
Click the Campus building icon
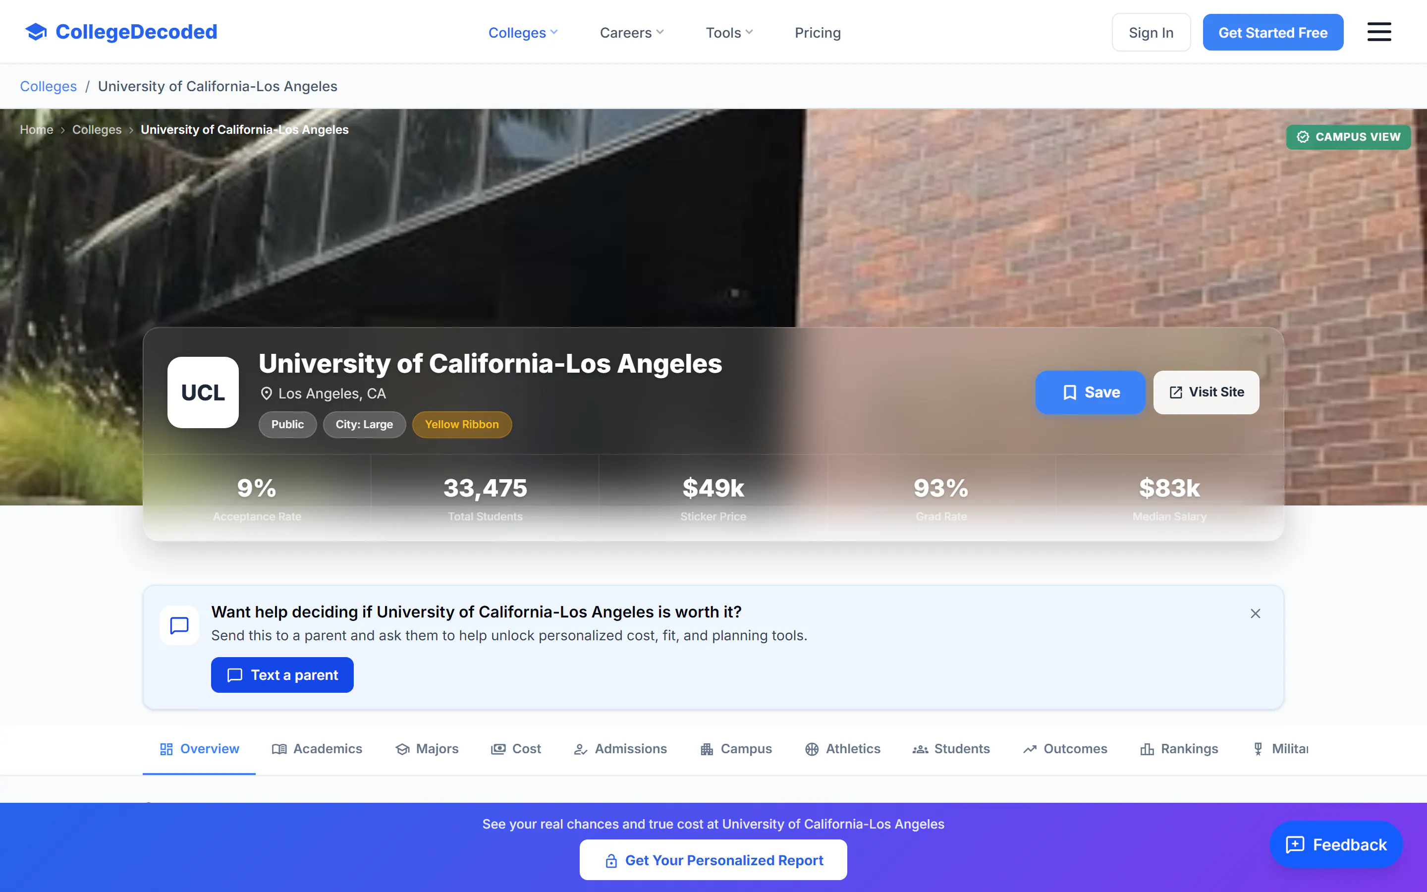click(x=707, y=749)
